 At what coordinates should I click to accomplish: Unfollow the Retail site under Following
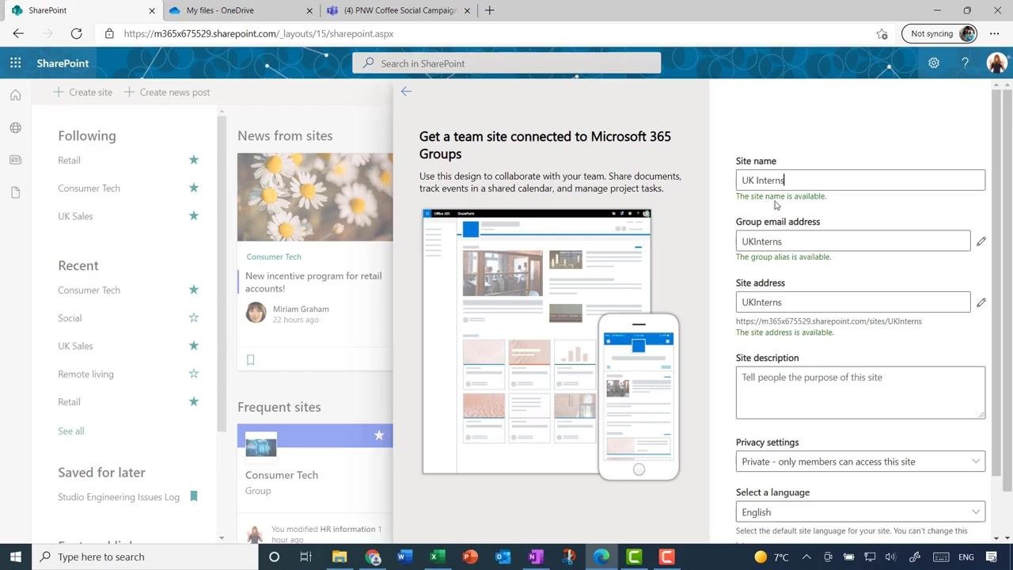pos(193,160)
